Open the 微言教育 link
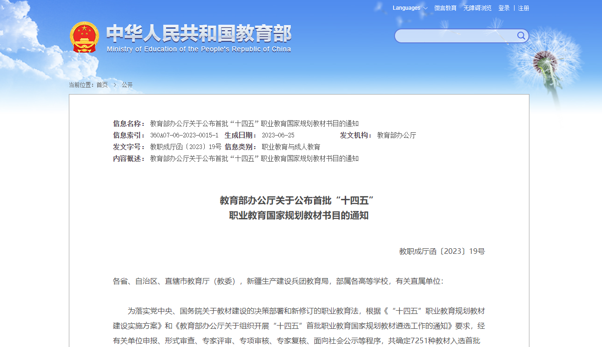This screenshot has height=347, width=602. point(445,8)
